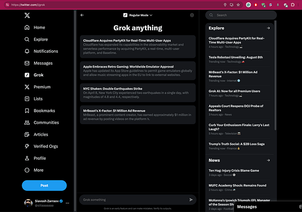Open Notifications bell item
302x212 pixels.
click(41, 51)
